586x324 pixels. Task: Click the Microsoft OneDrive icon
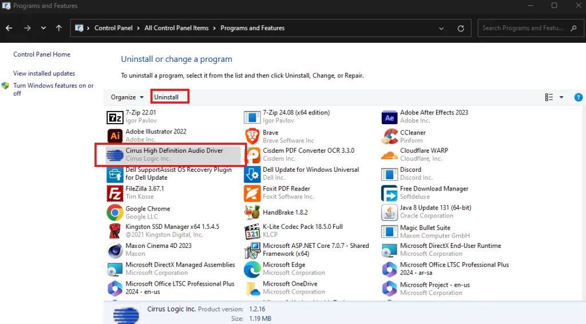point(252,289)
